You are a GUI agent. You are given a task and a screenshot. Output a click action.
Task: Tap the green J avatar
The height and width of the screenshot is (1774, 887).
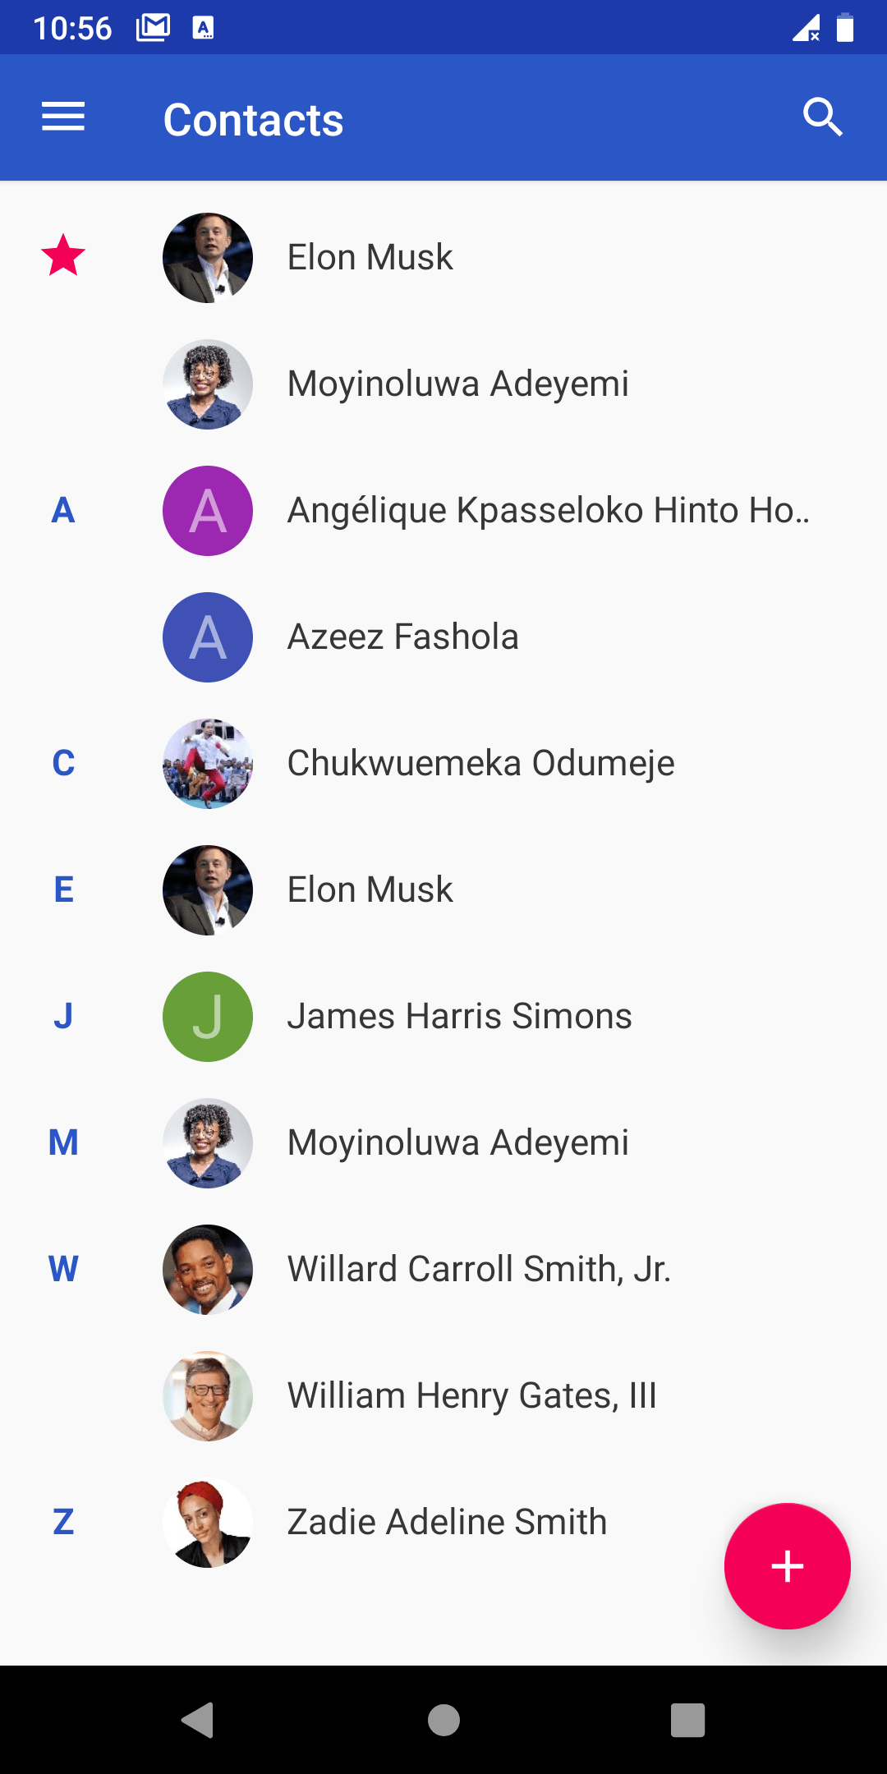(x=208, y=1017)
